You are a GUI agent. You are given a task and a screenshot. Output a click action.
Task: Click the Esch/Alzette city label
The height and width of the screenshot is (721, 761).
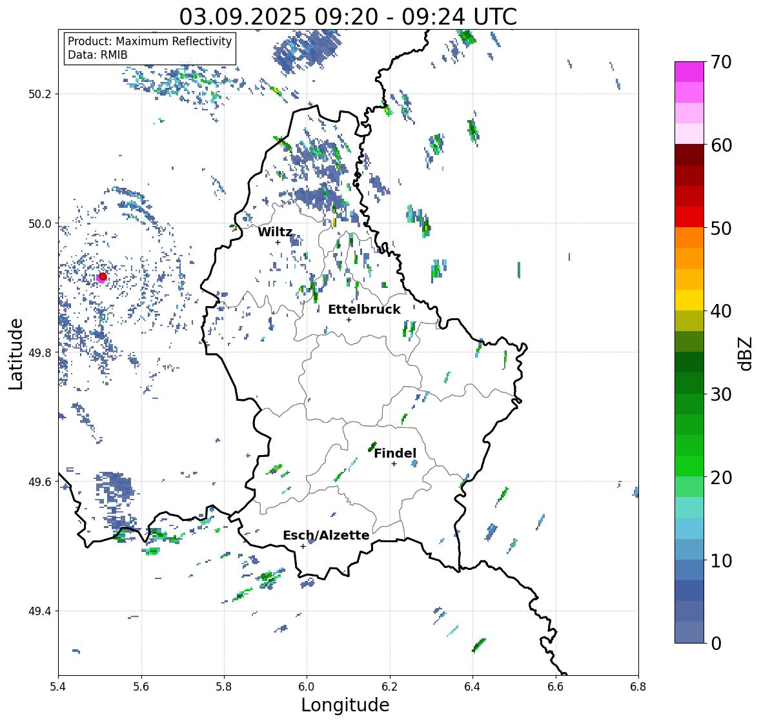(326, 535)
